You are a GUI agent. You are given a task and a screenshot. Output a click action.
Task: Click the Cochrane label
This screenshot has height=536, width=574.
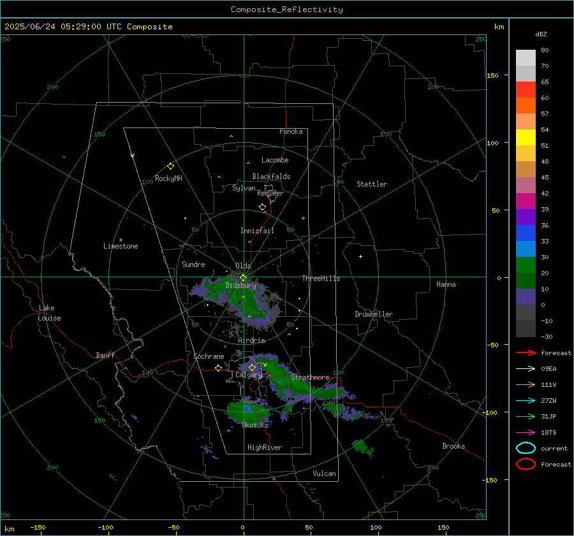209,356
